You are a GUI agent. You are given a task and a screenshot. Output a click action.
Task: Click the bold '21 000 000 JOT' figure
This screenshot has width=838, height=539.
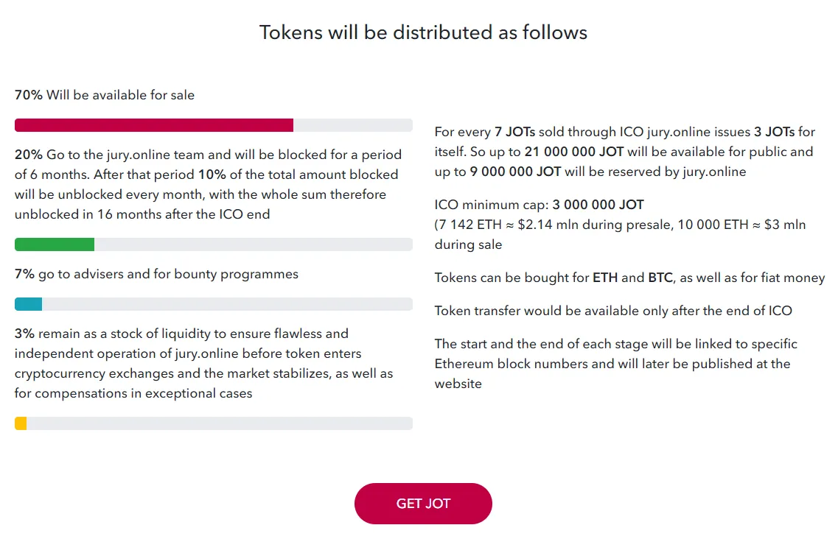click(x=574, y=152)
